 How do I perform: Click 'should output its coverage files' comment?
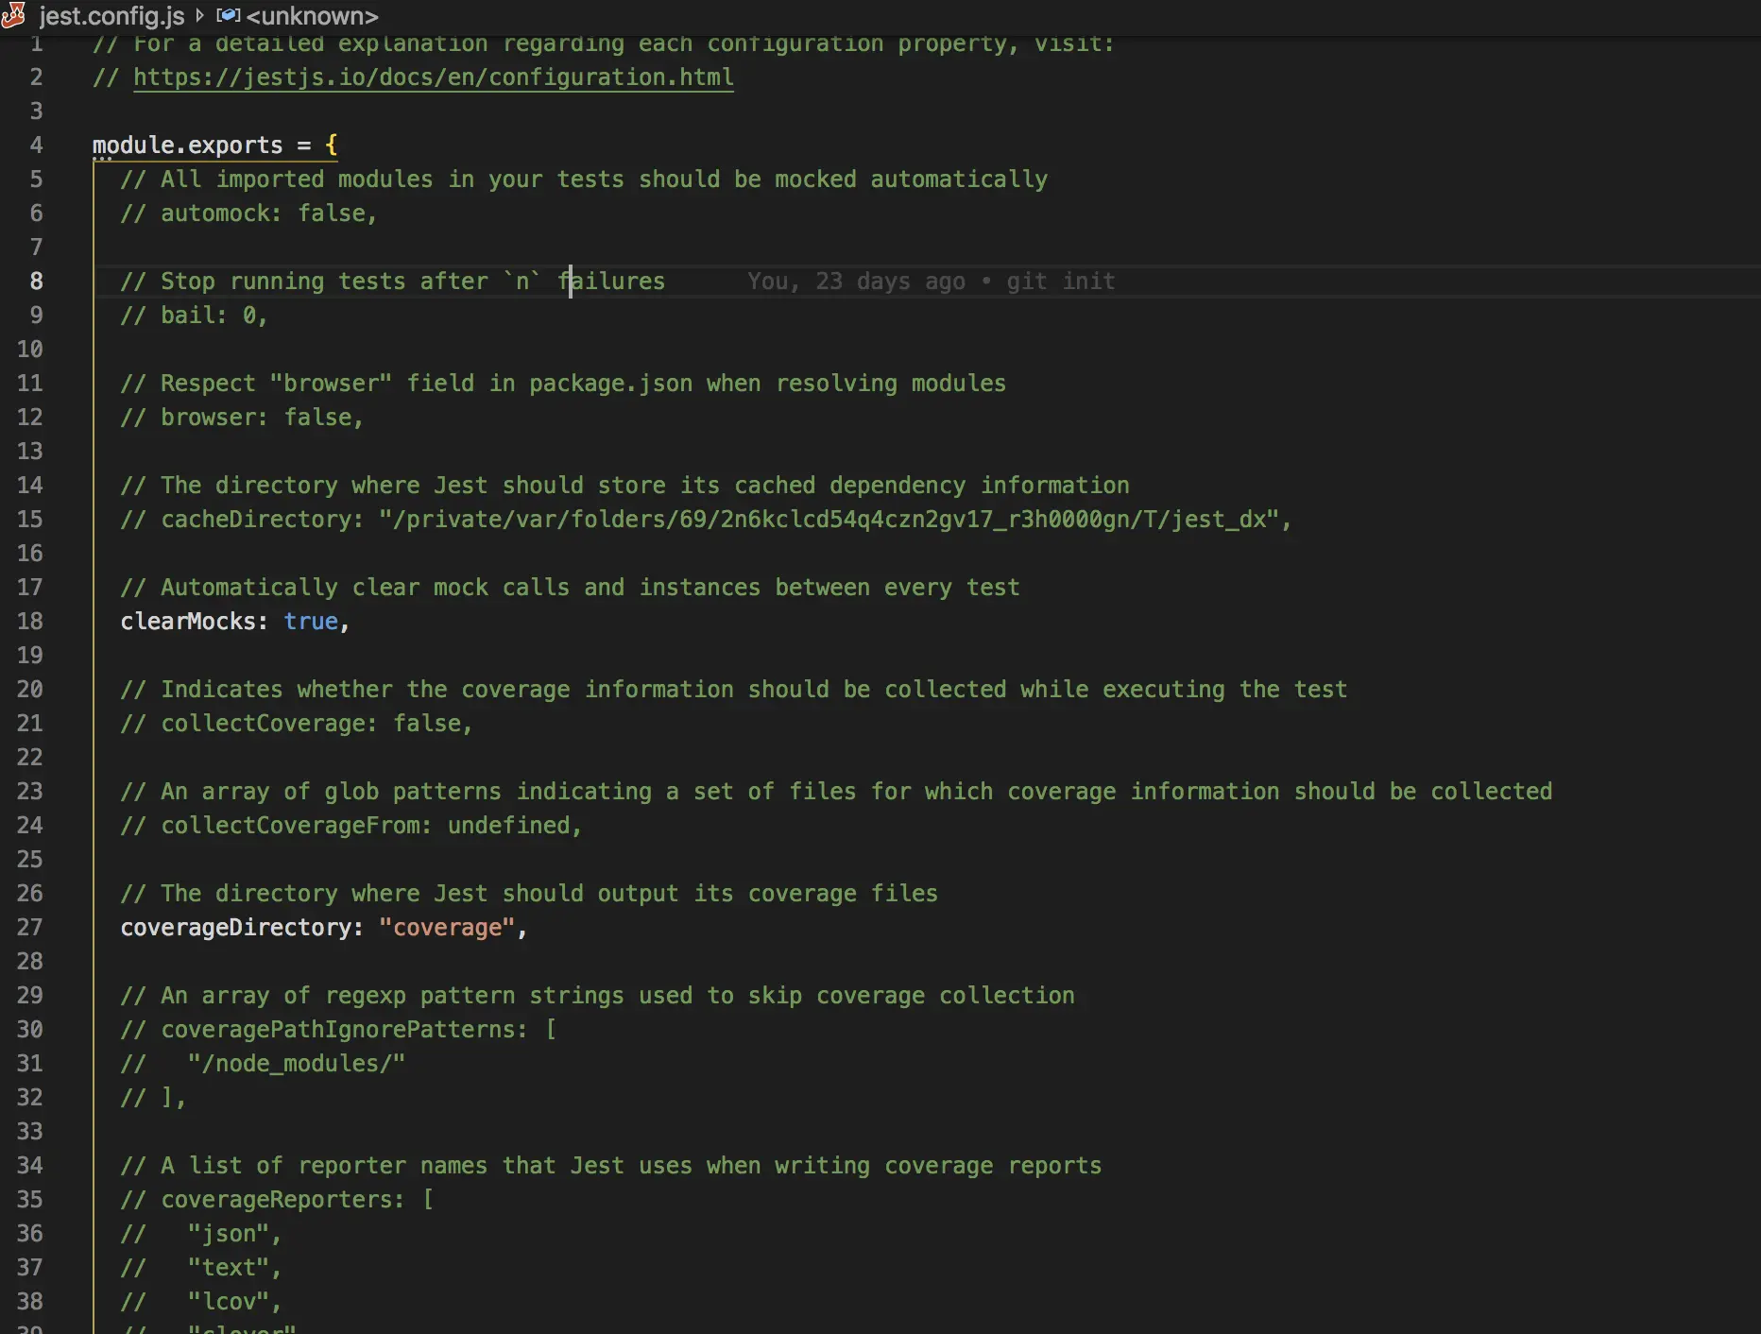(720, 894)
